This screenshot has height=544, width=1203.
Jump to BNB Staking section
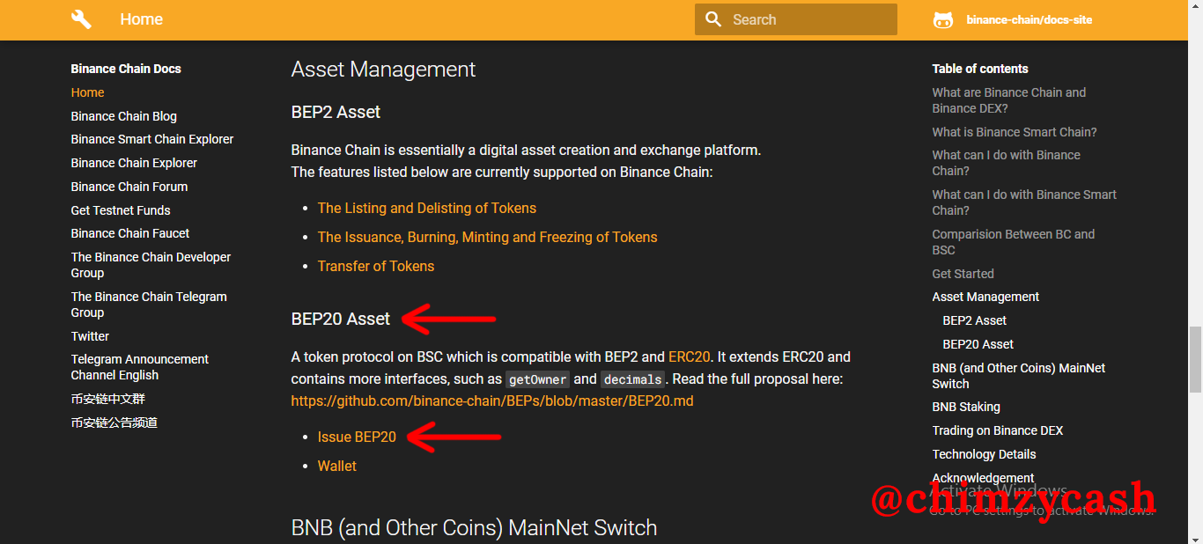(966, 407)
